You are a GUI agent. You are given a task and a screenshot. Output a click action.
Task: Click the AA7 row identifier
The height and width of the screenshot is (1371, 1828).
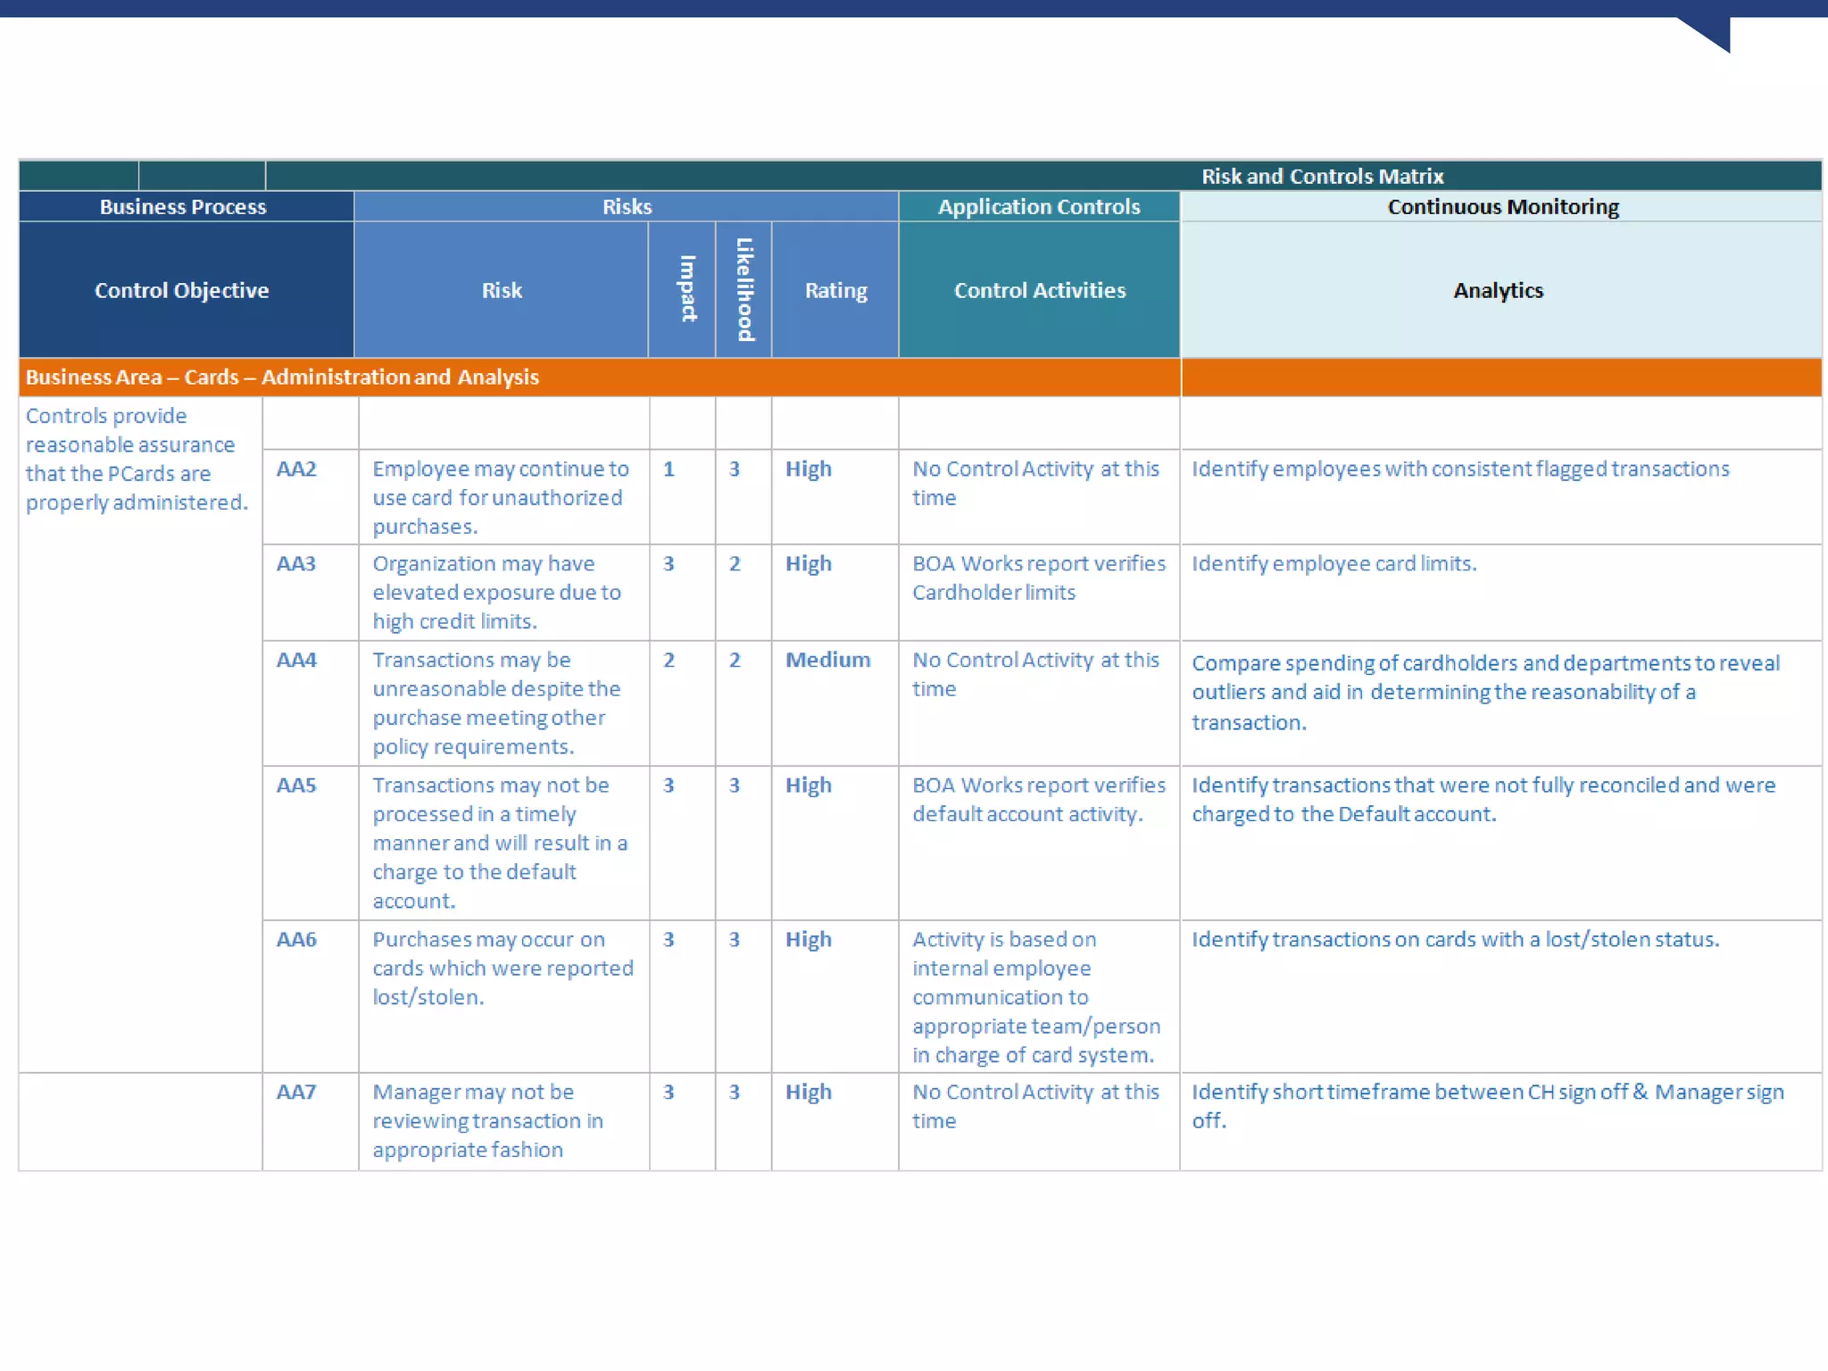point(296,1092)
